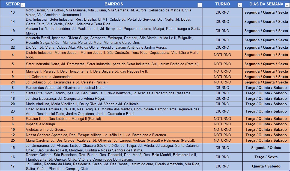290x171 pixels.
Task: Click the Jd. Celeste e Jd. Jacarandás cell
Action: coord(113,77)
